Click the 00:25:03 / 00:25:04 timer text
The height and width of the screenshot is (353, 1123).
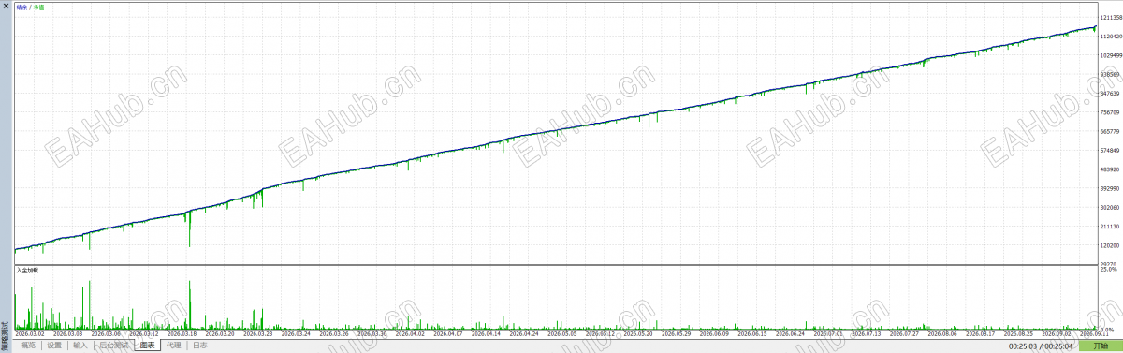1041,346
